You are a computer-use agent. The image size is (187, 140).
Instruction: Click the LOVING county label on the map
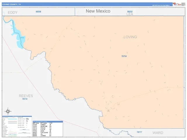[130, 37]
